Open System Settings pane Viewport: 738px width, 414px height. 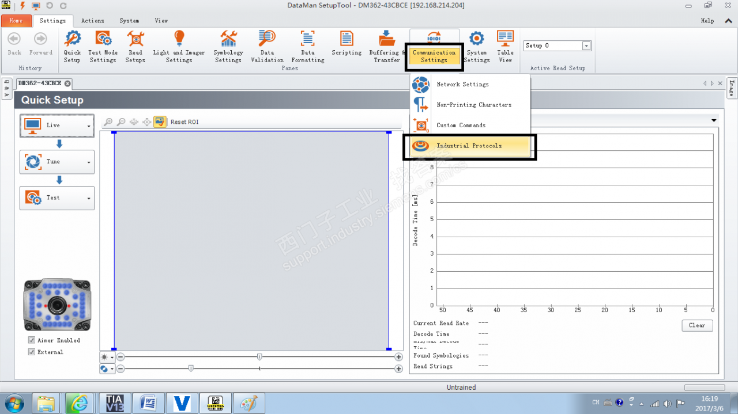coord(476,47)
